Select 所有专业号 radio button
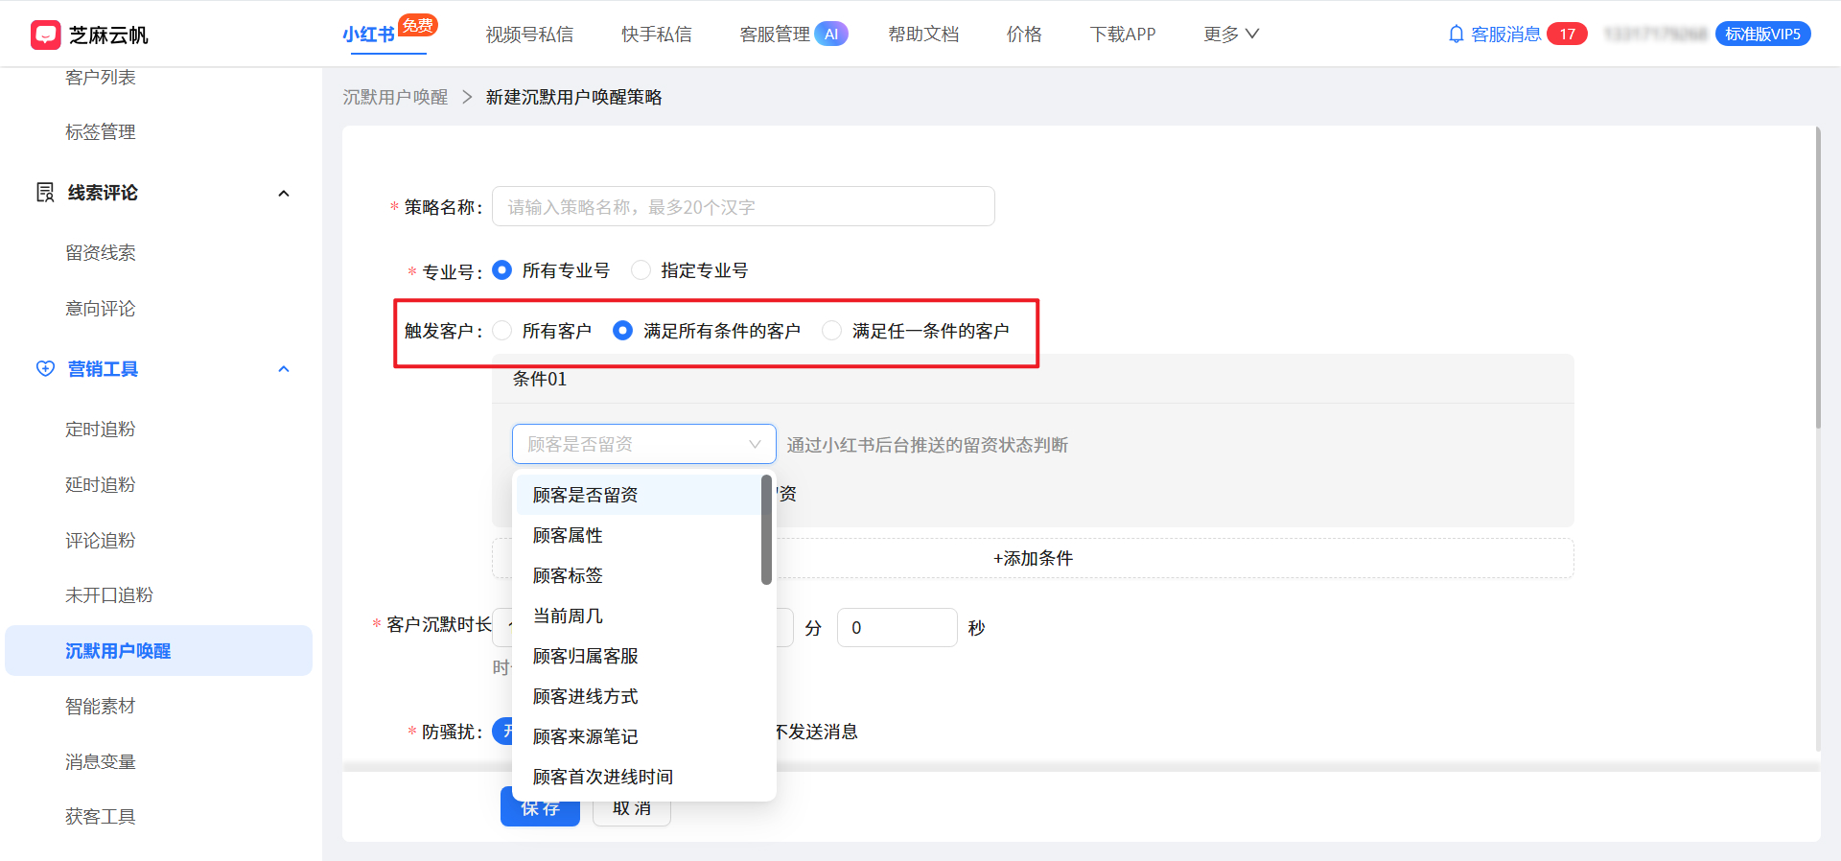The image size is (1841, 861). click(x=501, y=270)
